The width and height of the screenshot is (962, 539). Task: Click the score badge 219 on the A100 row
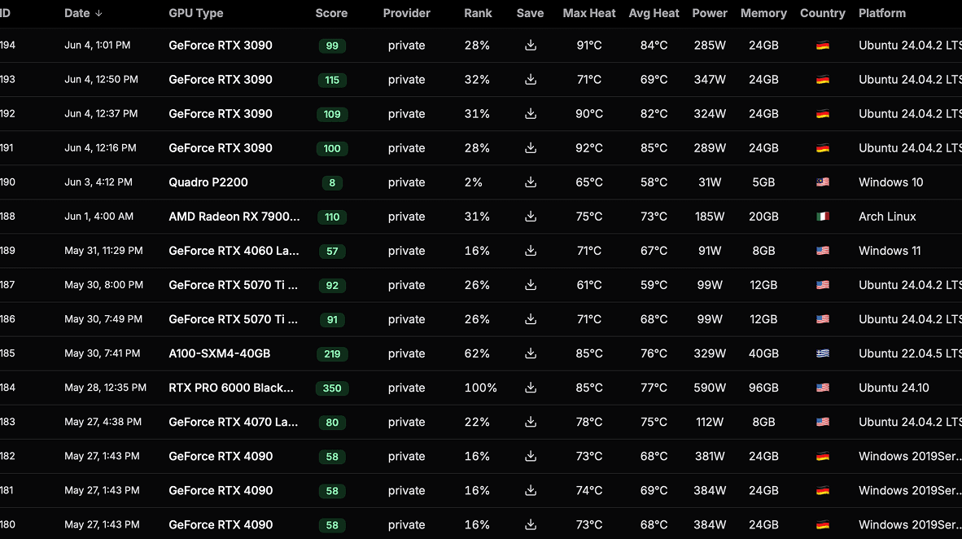click(332, 353)
